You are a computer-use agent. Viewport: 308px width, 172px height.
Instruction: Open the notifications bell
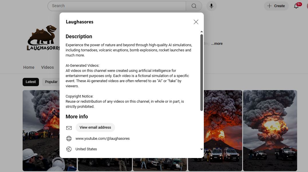[x=296, y=6]
